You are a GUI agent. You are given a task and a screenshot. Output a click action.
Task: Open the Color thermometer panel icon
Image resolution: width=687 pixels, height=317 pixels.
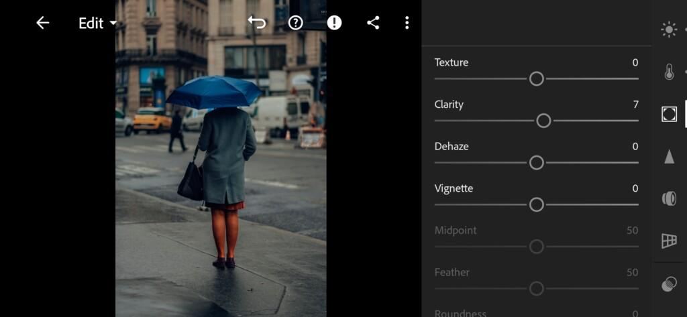coord(669,72)
